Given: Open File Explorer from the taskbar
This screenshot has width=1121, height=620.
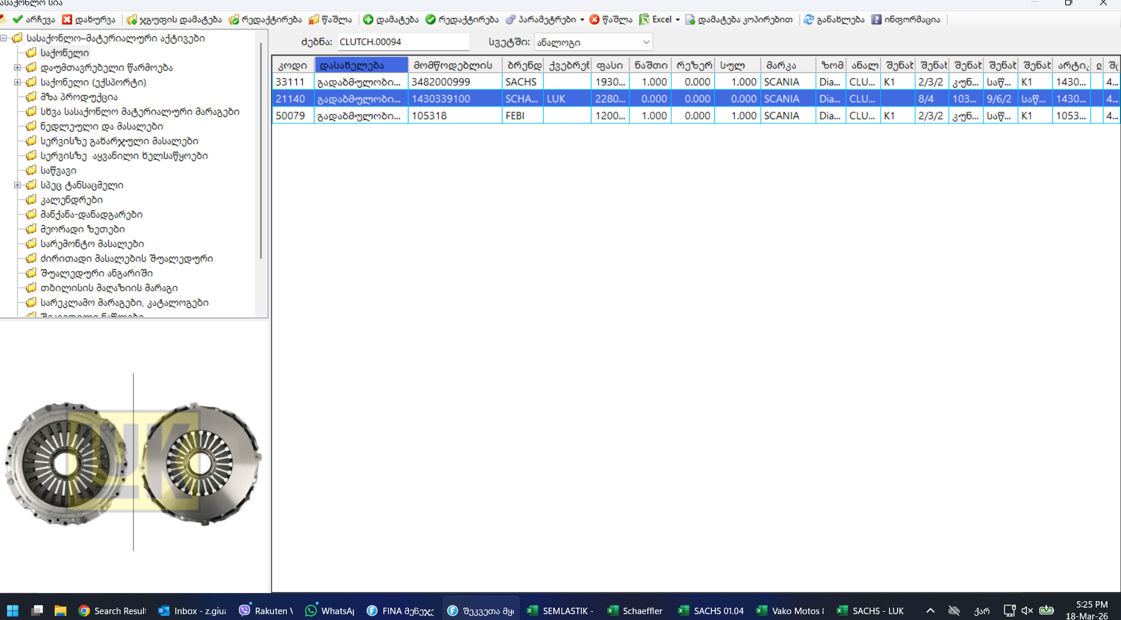Looking at the screenshot, I should click(x=60, y=611).
